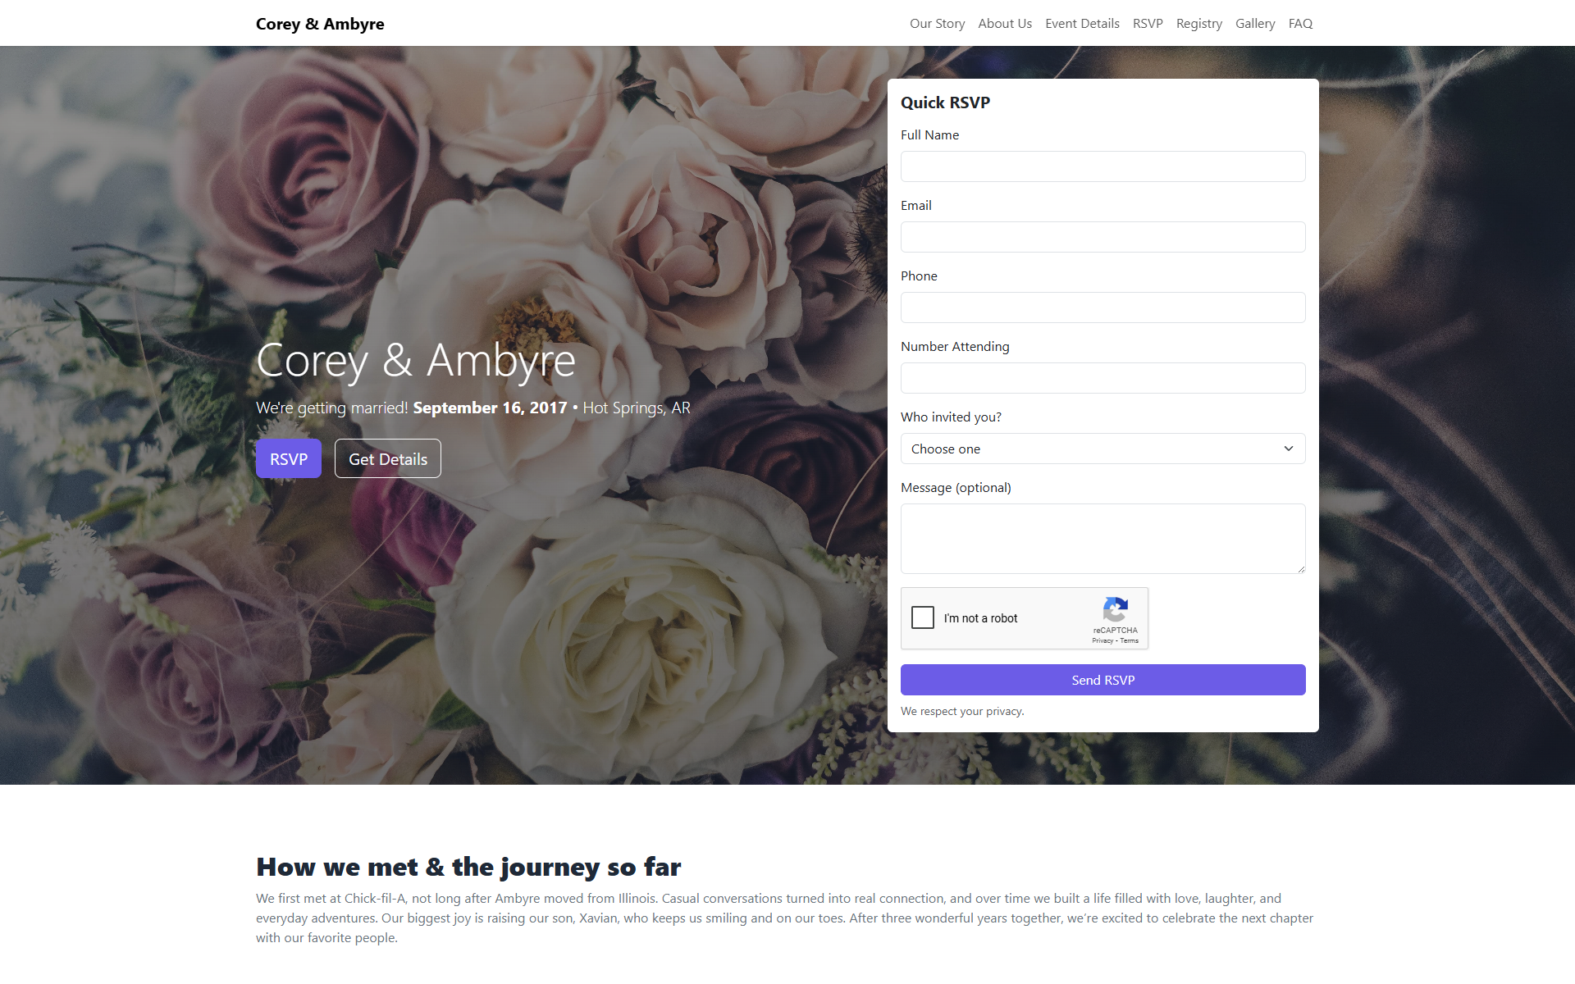Screen dimensions: 1575x984
Task: Click the reCAPTCHA logo icon
Action: (1115, 610)
